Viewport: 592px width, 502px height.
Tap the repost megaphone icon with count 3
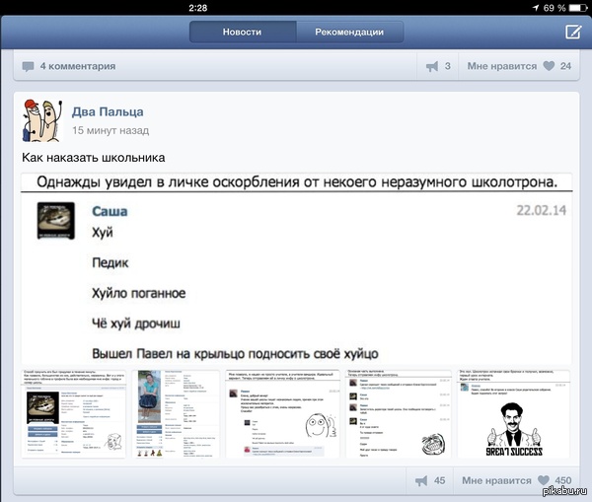coord(432,66)
